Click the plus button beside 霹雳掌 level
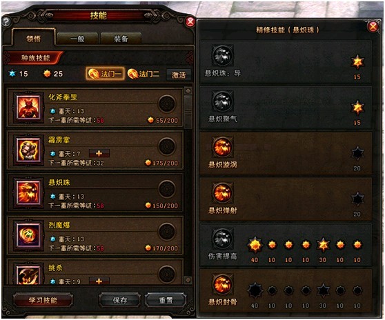This screenshot has height=320, width=385. pyautogui.click(x=99, y=154)
